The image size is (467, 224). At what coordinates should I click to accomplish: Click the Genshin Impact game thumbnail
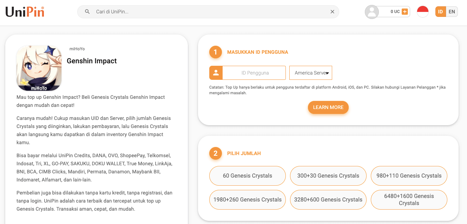coord(39,68)
